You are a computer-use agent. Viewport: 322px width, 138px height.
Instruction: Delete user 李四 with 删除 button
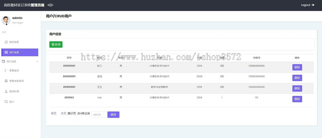click(297, 78)
